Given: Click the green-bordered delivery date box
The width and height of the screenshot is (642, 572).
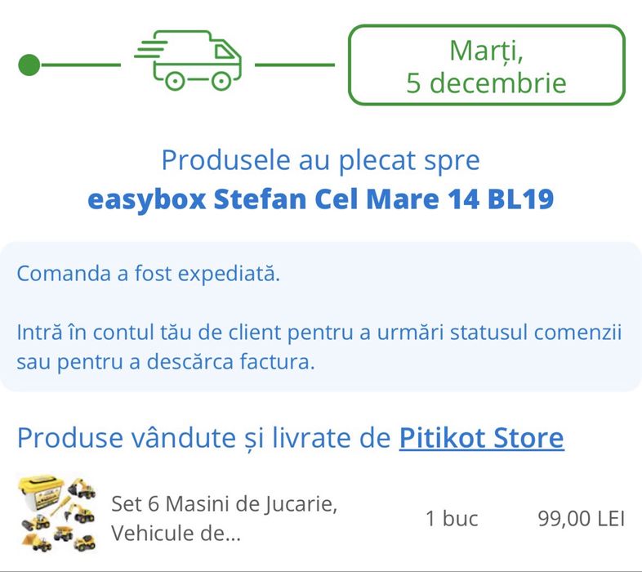Looking at the screenshot, I should (x=486, y=65).
